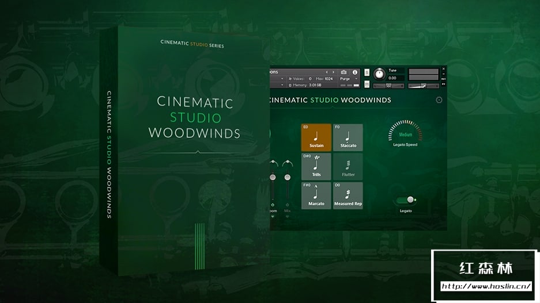Viewport: 540px width, 303px height.
Task: Open the settings gear beside Woodwinds title
Action: (439, 100)
